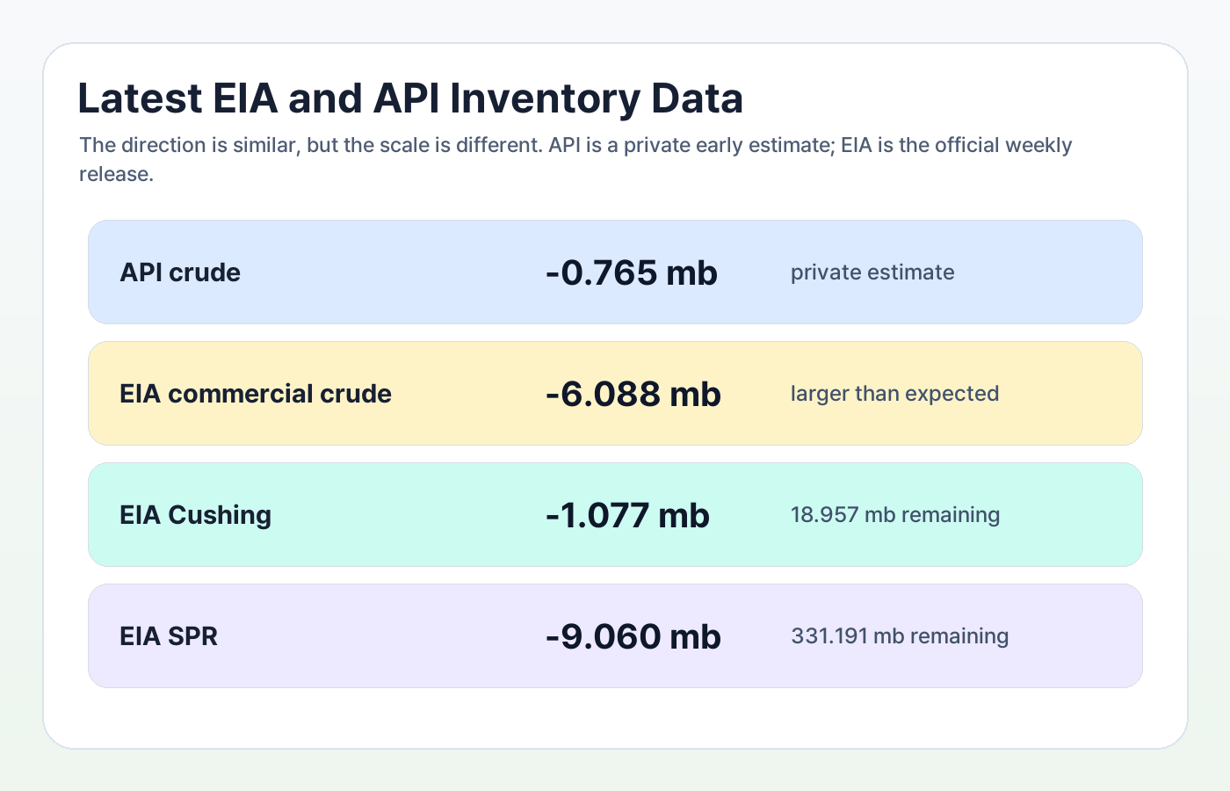The height and width of the screenshot is (791, 1230).
Task: Select the '-6.088 mb' value
Action: (633, 394)
